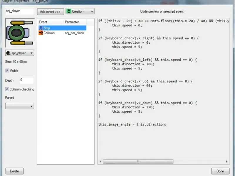Image resolution: width=235 pixels, height=176 pixels.
Task: Open the Parent object dropdown
Action: (20, 106)
